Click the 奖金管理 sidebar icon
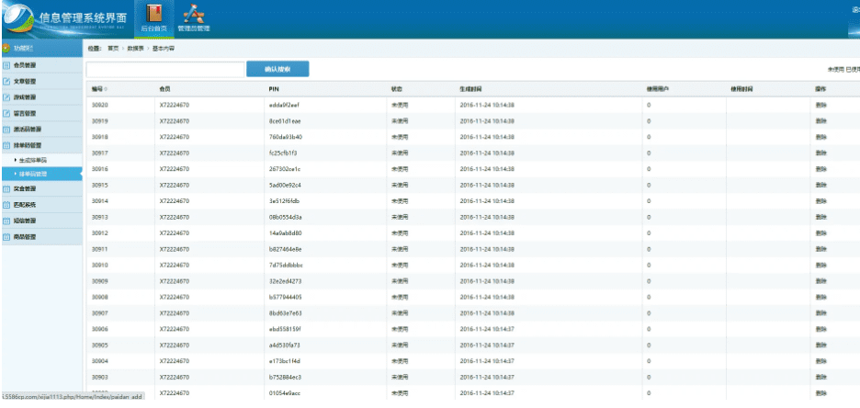860x408 pixels. point(6,188)
